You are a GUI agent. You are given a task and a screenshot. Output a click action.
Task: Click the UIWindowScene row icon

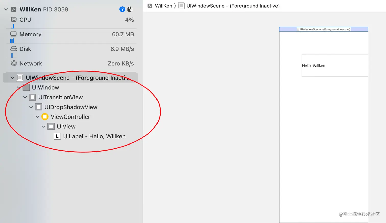pyautogui.click(x=20, y=77)
